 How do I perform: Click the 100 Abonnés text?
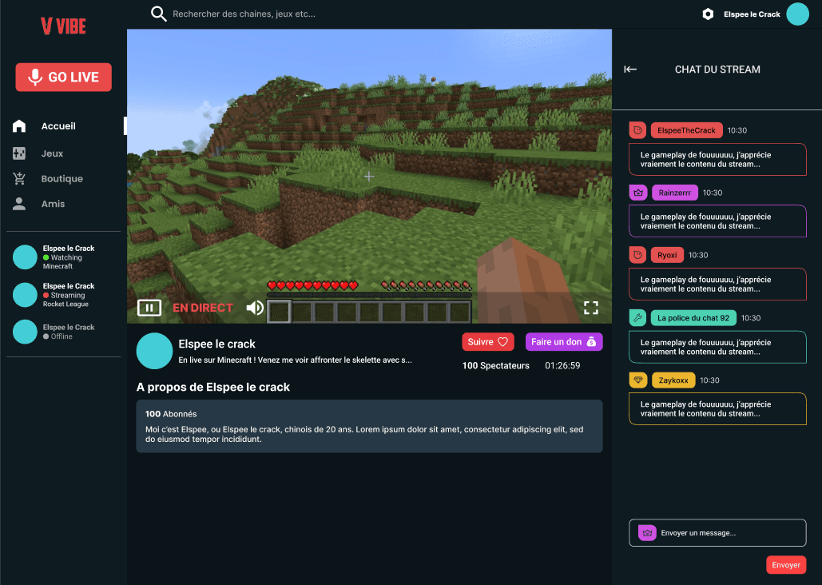(x=171, y=414)
